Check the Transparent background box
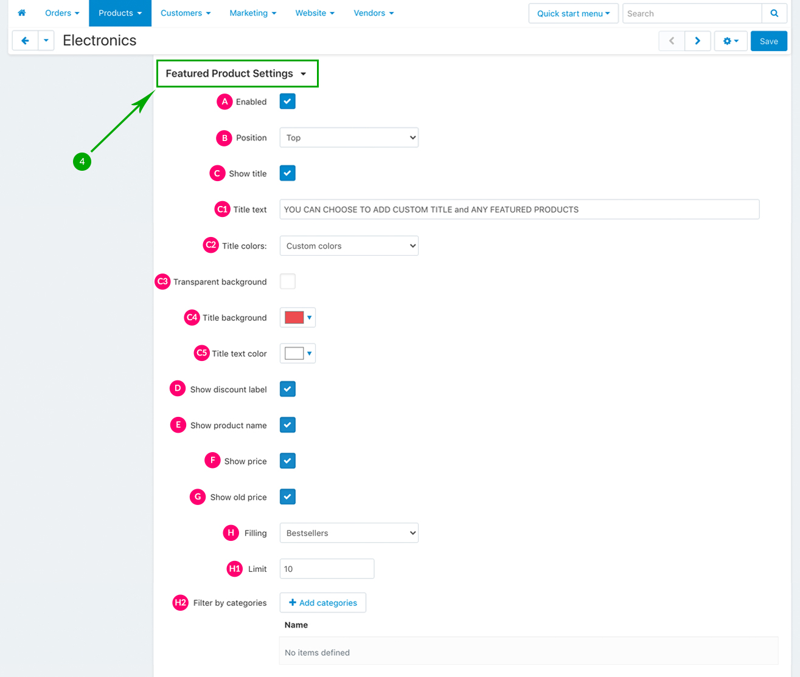The image size is (800, 677). 288,281
